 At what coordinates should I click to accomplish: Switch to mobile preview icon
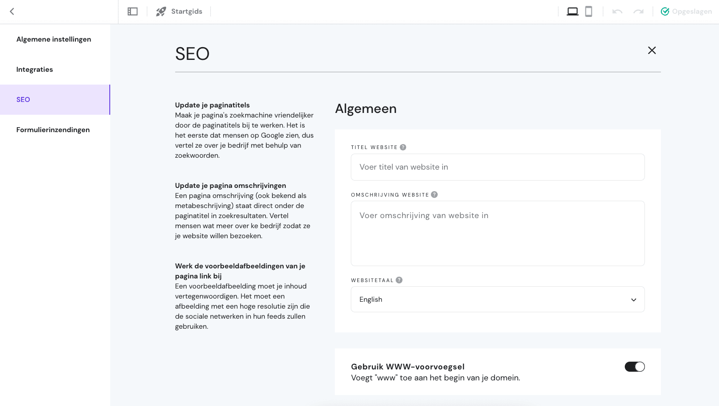(x=589, y=11)
